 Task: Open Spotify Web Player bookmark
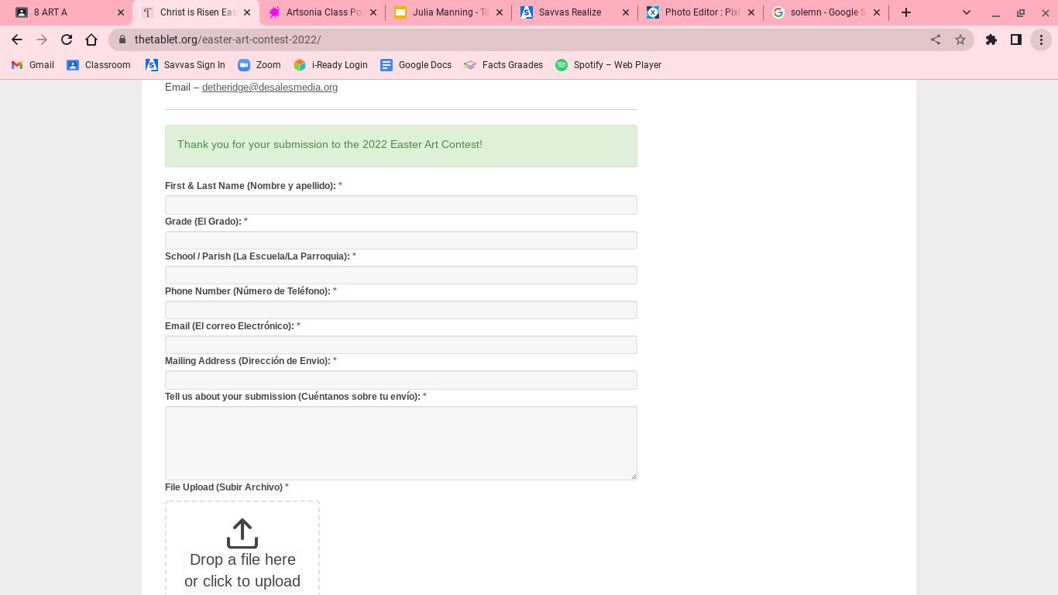(x=608, y=65)
